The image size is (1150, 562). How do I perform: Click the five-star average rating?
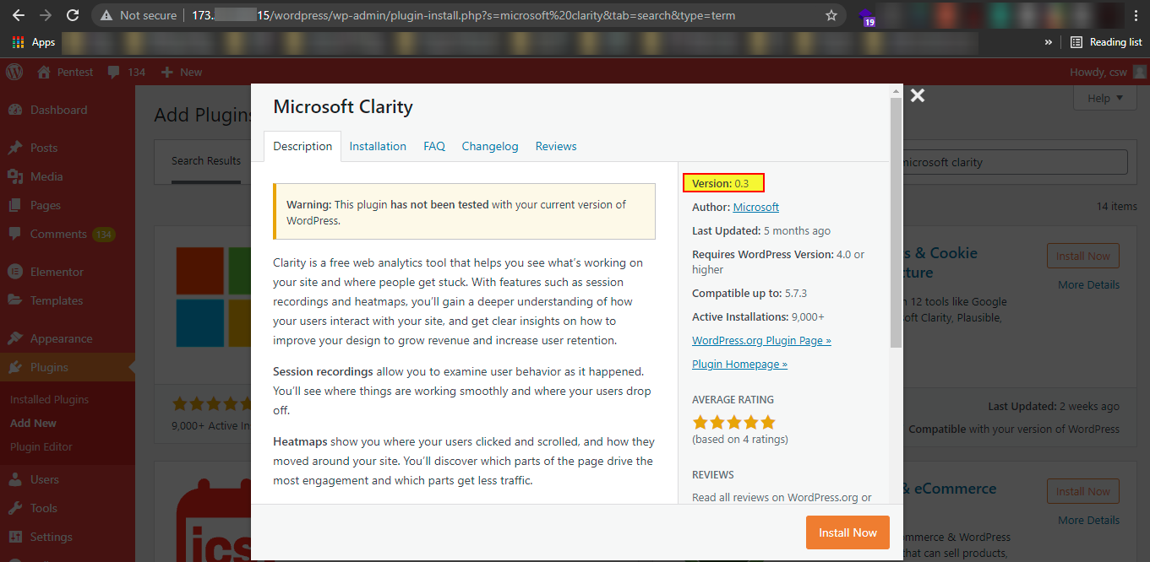733,422
